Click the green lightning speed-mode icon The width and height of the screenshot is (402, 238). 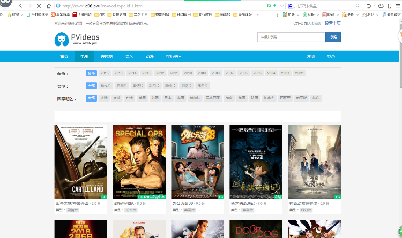[274, 6]
